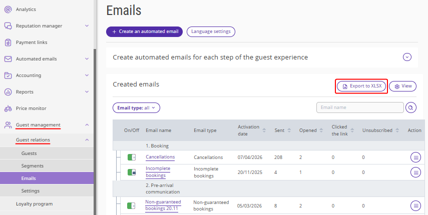
Task: Toggle the Non-guaranteed bookings email switch
Action: [x=132, y=205]
